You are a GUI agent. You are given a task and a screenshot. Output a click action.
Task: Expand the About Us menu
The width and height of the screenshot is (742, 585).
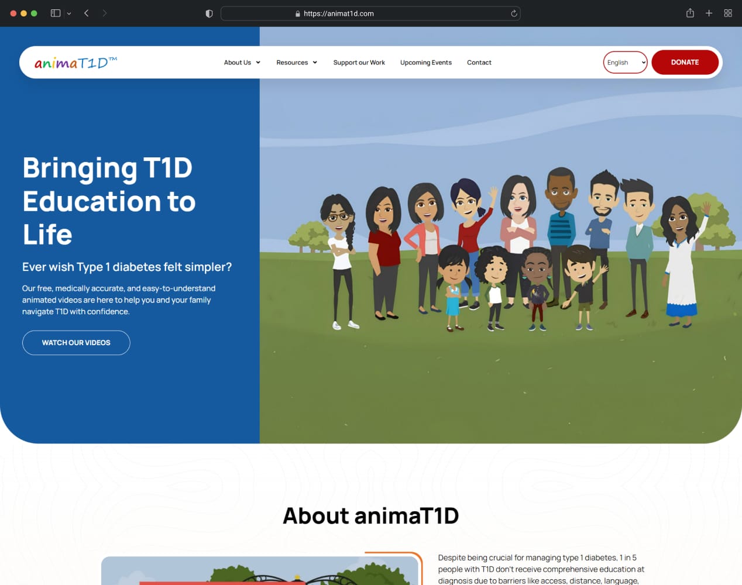coord(242,63)
